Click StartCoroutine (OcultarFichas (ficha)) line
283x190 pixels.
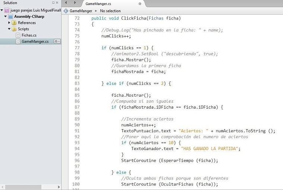[169, 184]
